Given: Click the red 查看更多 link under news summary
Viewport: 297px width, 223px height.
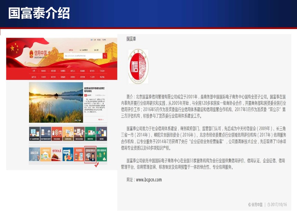Looking at the screenshot, I should pos(101,120).
